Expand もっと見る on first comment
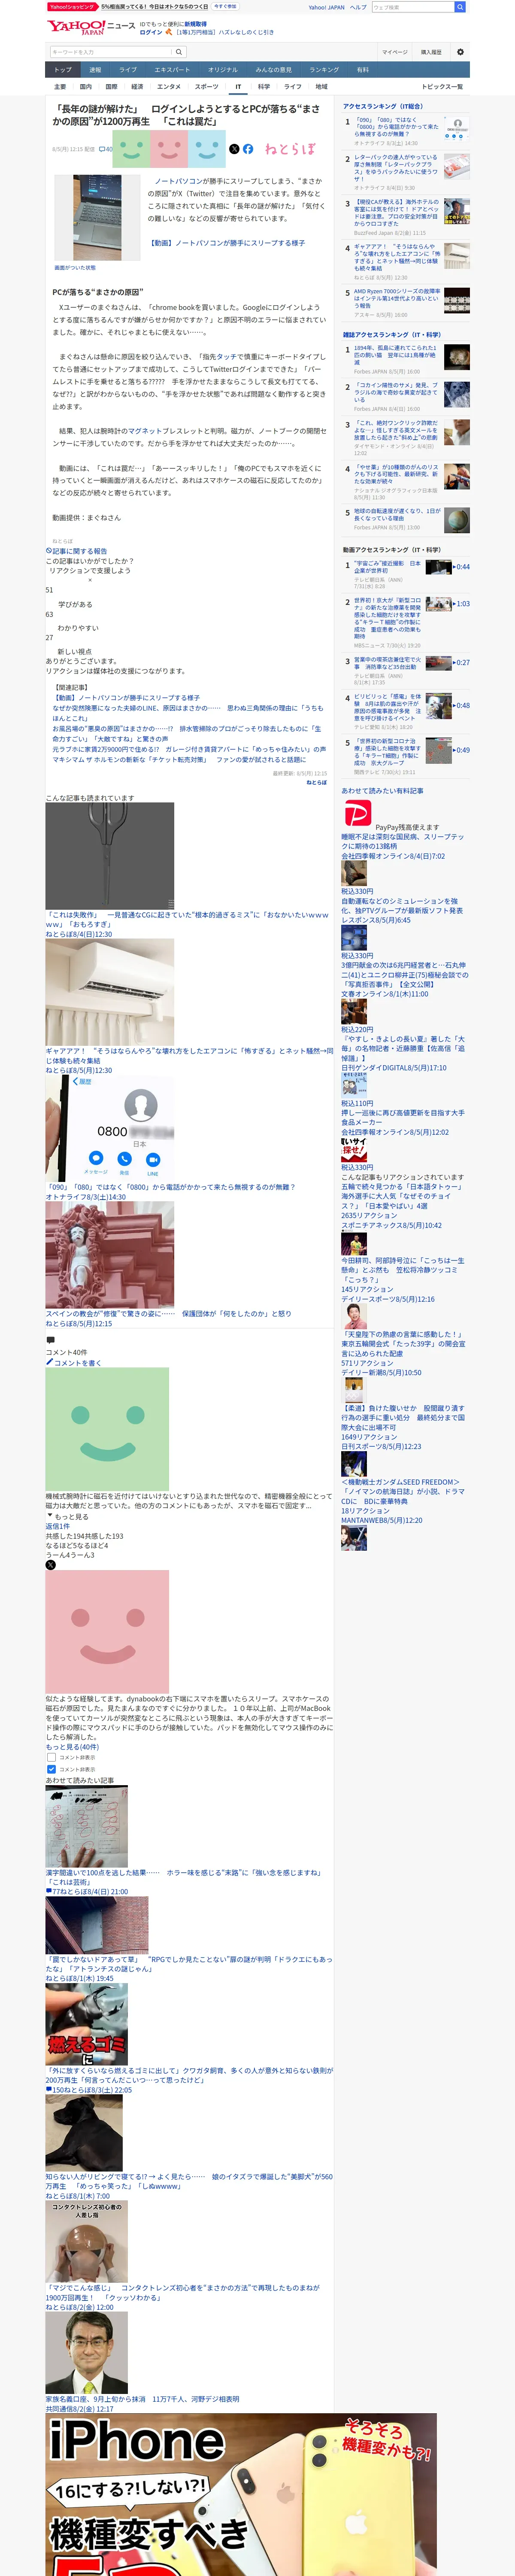 click(67, 1516)
